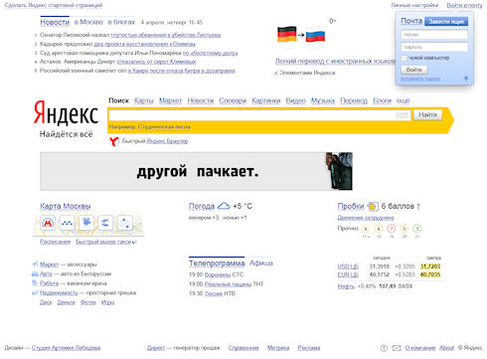This screenshot has height=359, width=487.
Task: Switch to the 'в блогах' news tab
Action: tap(121, 22)
